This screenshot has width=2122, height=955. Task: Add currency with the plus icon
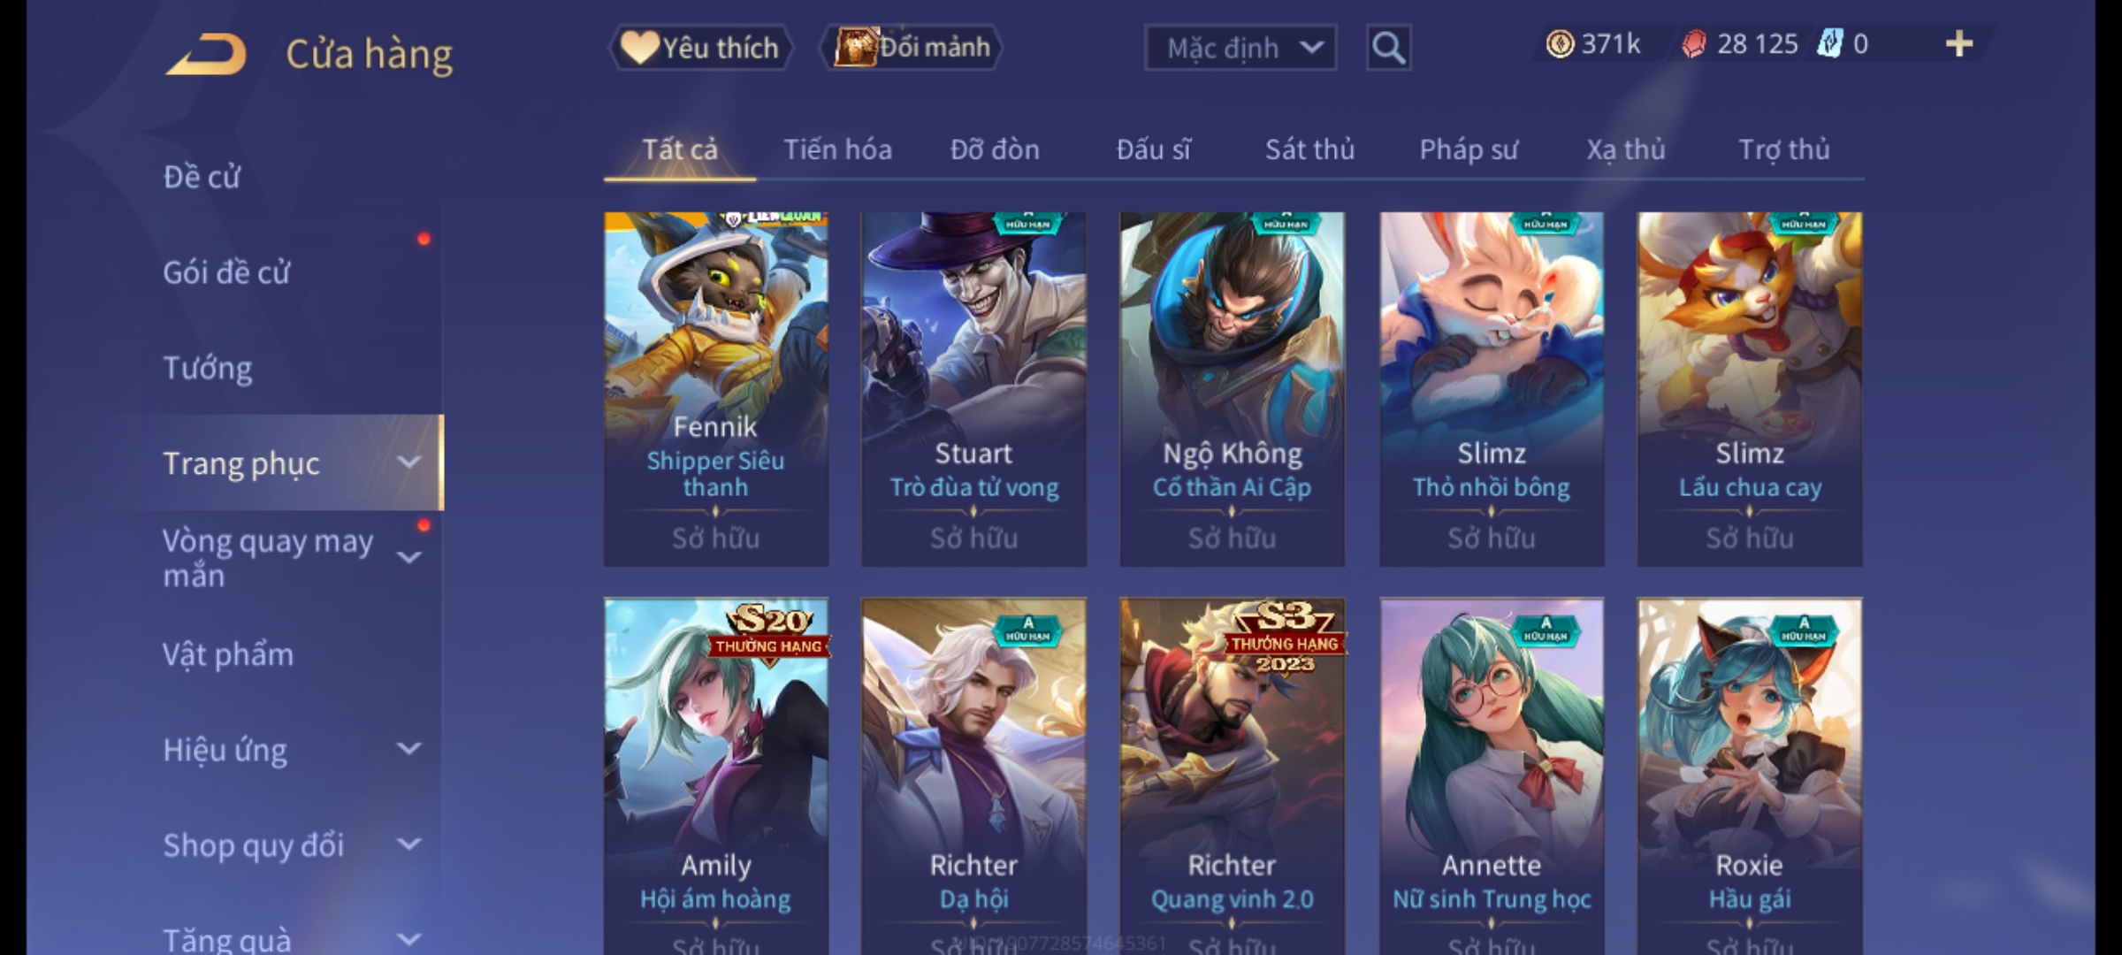(x=1959, y=44)
